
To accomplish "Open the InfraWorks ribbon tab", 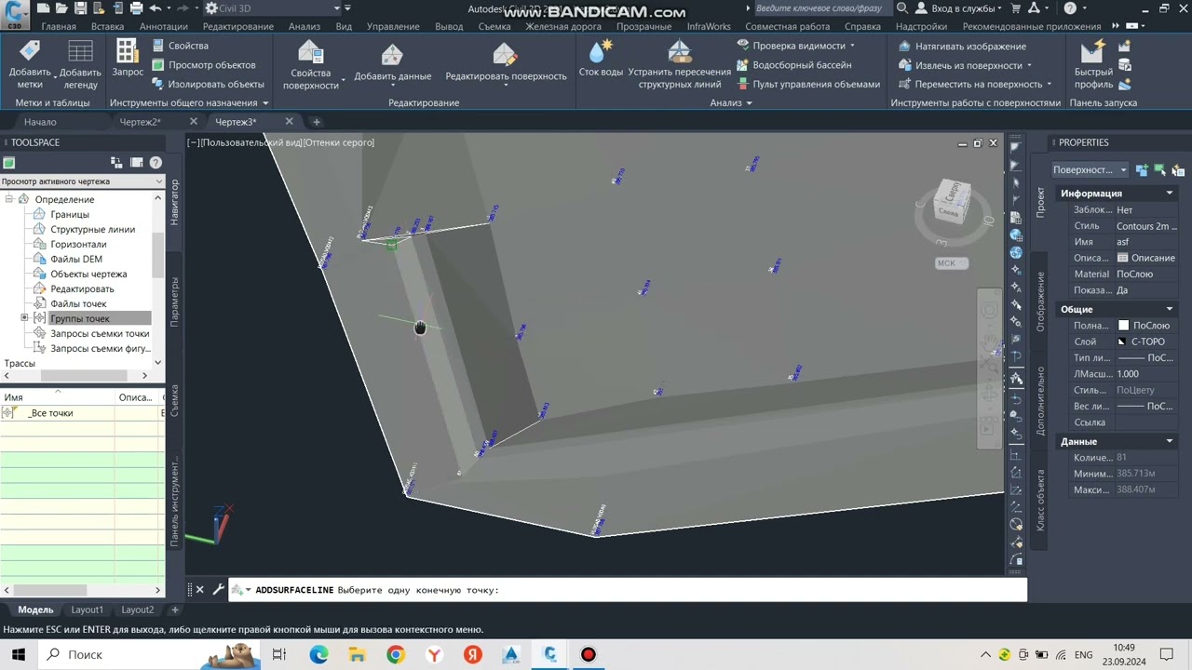I will 709,26.
